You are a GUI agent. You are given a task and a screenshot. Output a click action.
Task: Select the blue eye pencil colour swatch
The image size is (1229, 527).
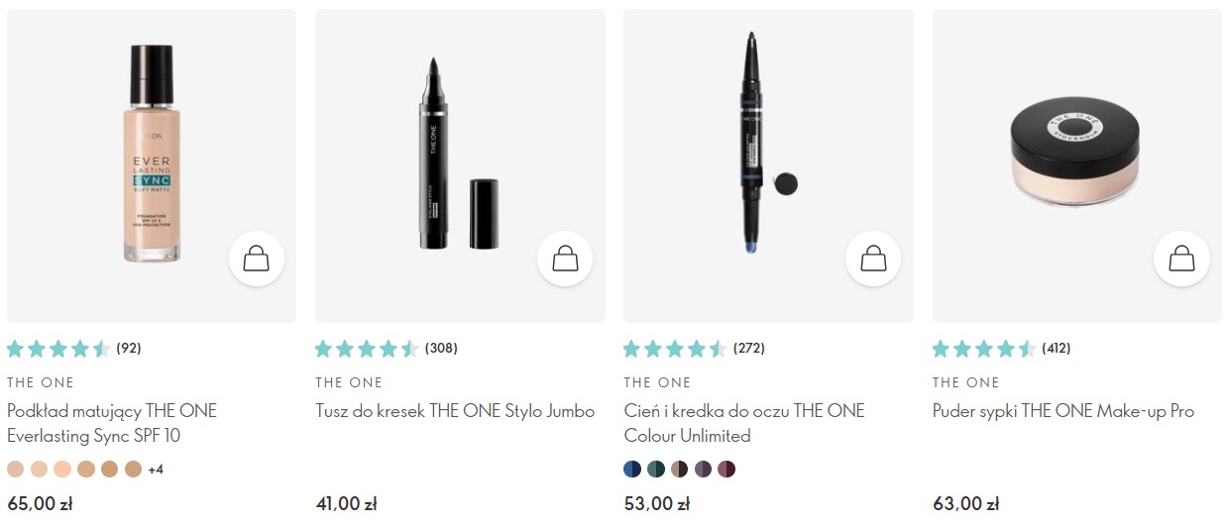pyautogui.click(x=632, y=469)
